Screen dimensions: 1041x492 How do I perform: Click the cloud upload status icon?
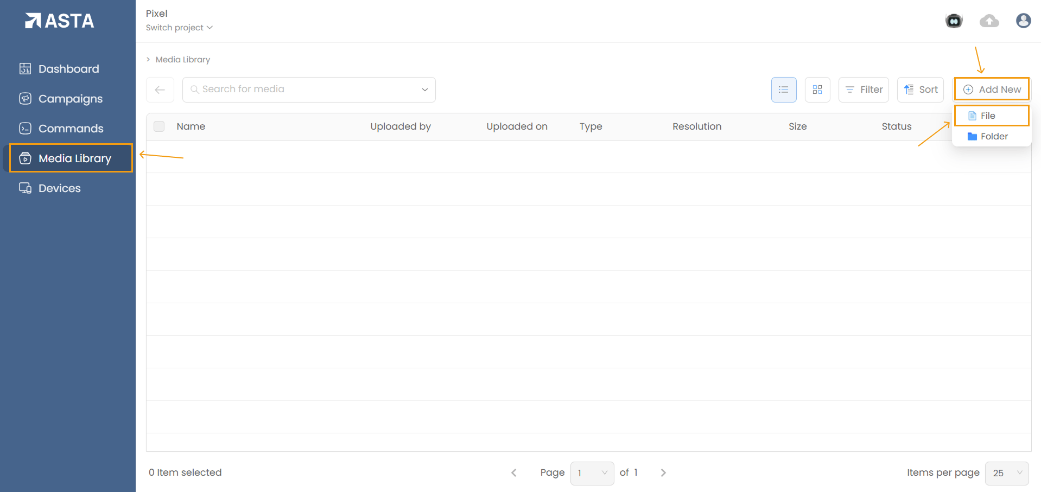[989, 20]
